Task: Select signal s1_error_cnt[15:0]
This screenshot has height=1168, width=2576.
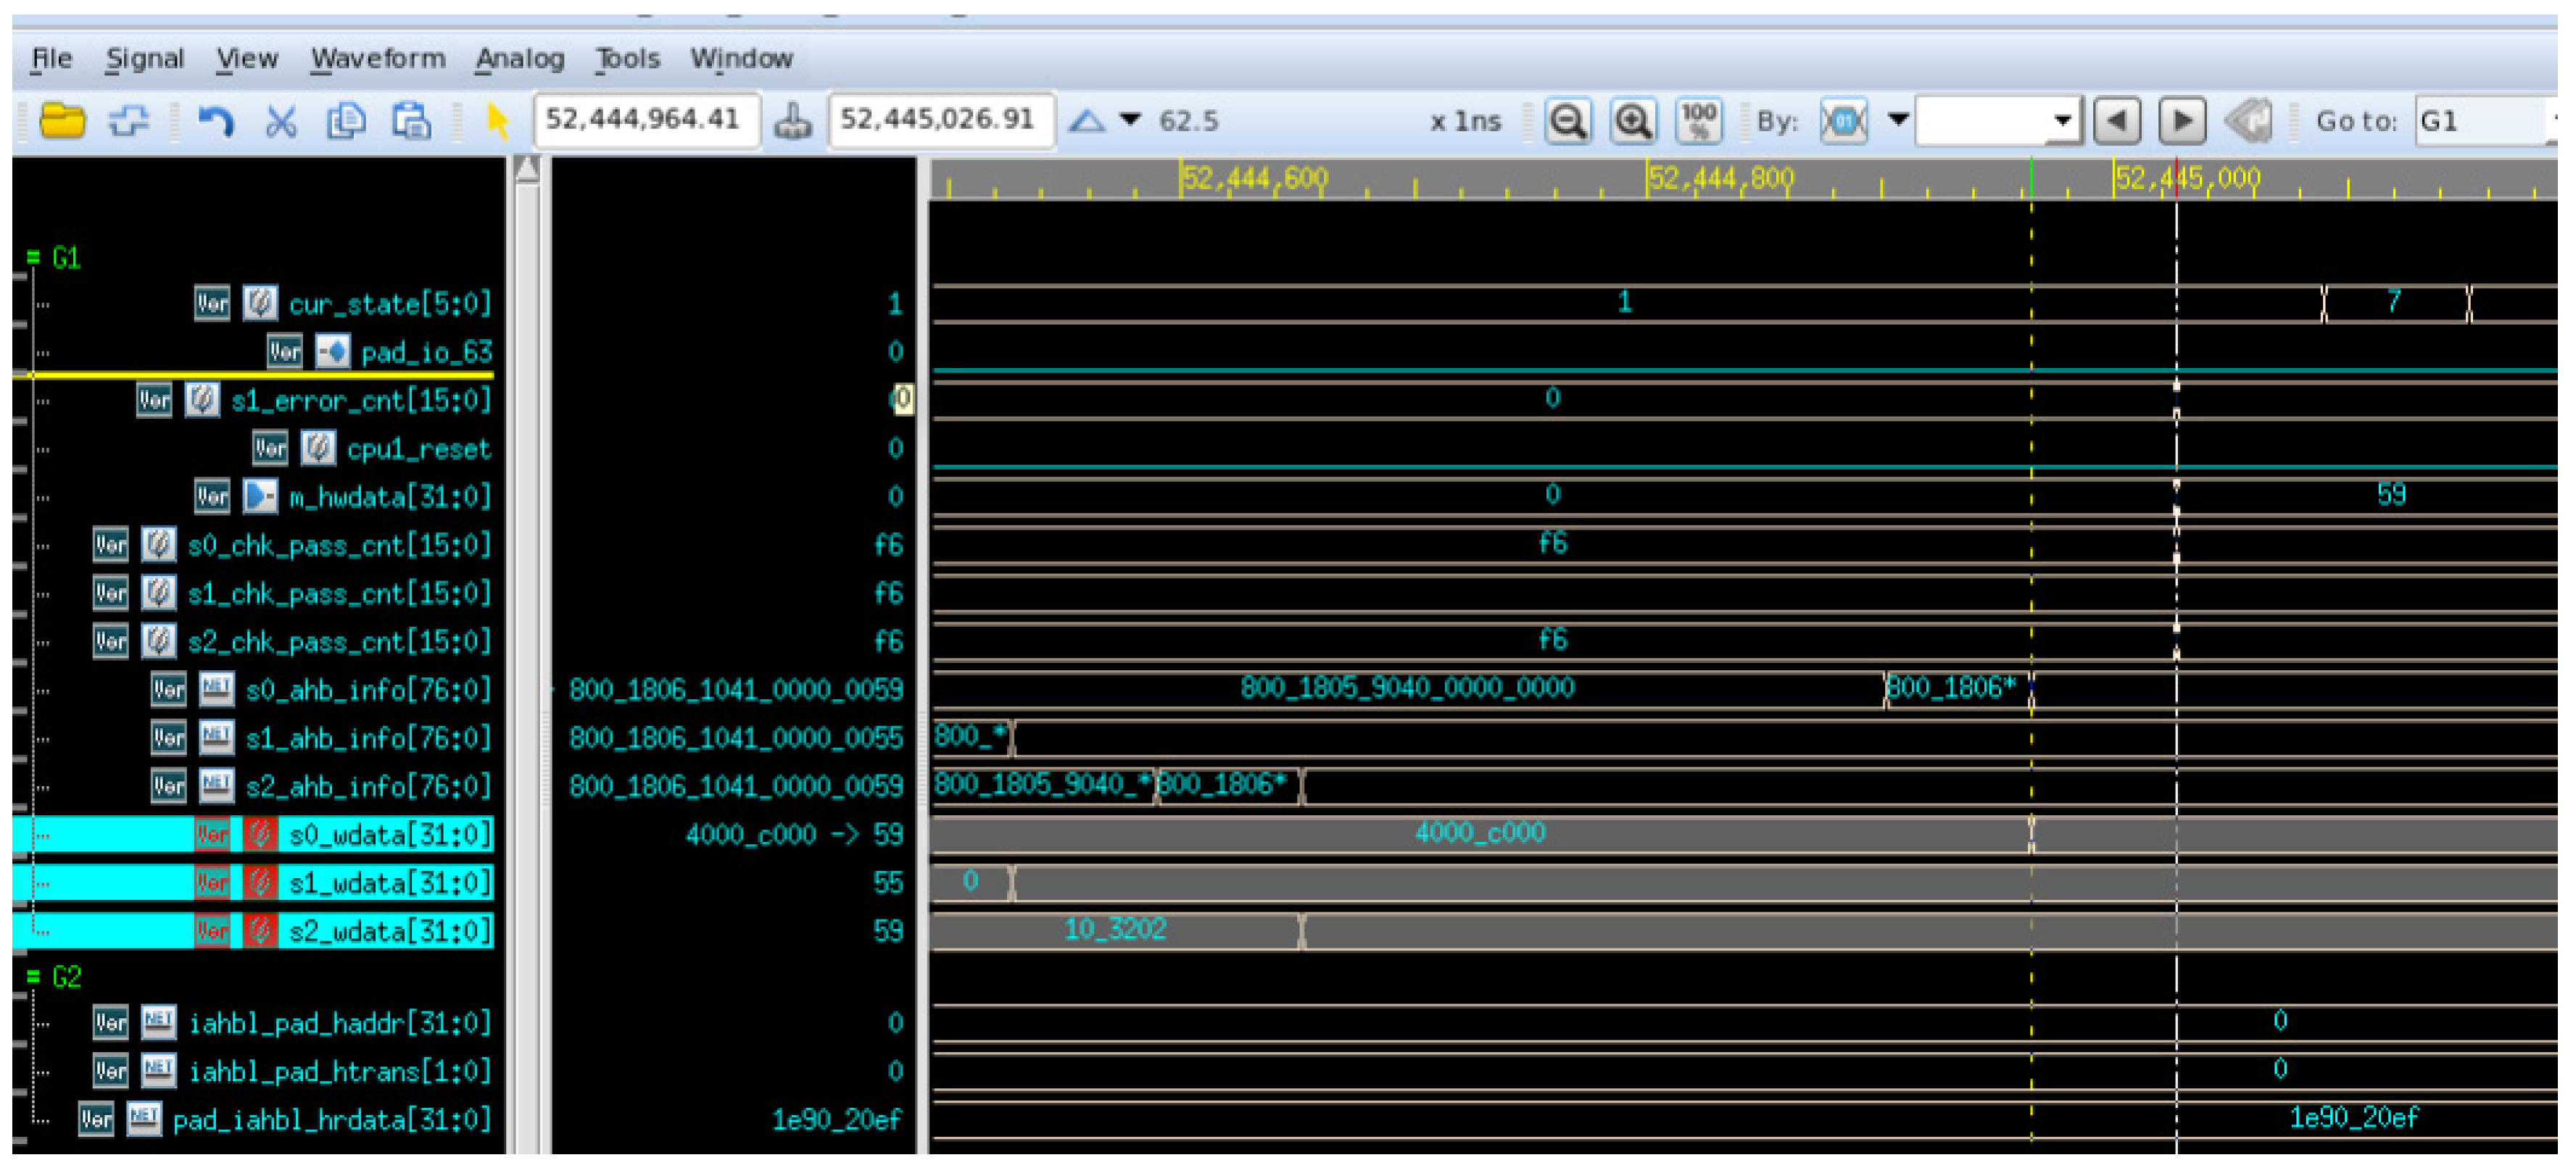Action: click(361, 401)
